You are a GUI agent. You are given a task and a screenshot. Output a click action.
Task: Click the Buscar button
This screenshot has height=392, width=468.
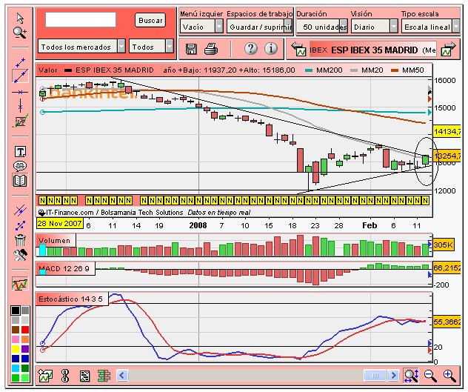[150, 20]
